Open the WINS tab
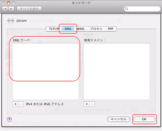This screenshot has width=162, height=131. click(81, 29)
